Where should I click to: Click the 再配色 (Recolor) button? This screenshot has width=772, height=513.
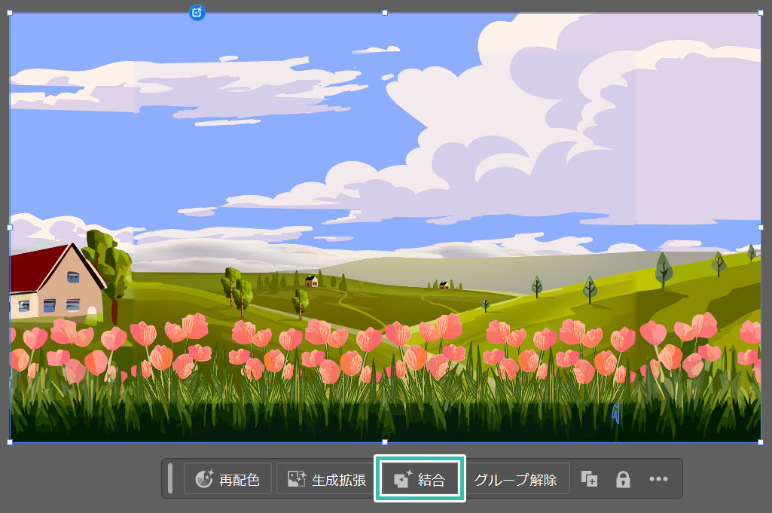coord(227,479)
